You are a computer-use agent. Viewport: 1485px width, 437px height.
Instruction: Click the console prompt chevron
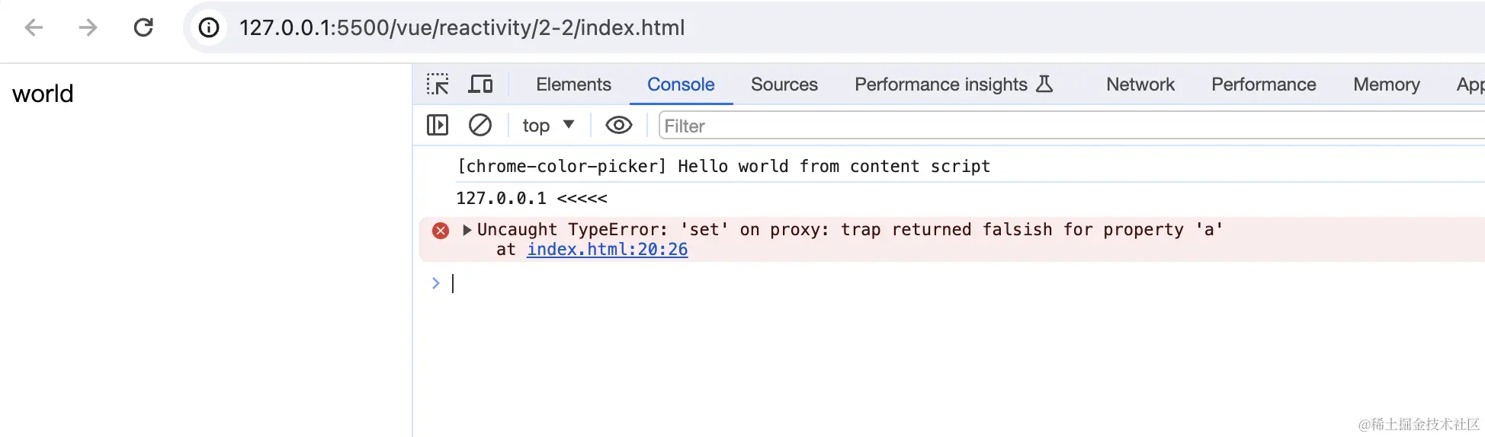point(436,283)
